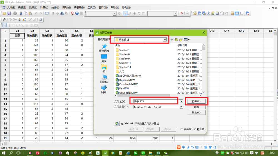The image size is (278, 156).
Task: Expand the second empty toolbar combo box
Action: click(175, 13)
